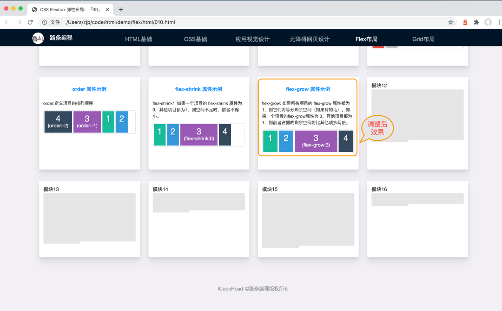The width and height of the screenshot is (502, 311).
Task: Click blue box 2 in flex-shrink example
Action: [x=173, y=134]
